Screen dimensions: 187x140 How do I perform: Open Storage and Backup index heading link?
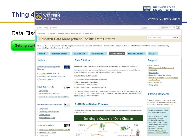[45, 125]
